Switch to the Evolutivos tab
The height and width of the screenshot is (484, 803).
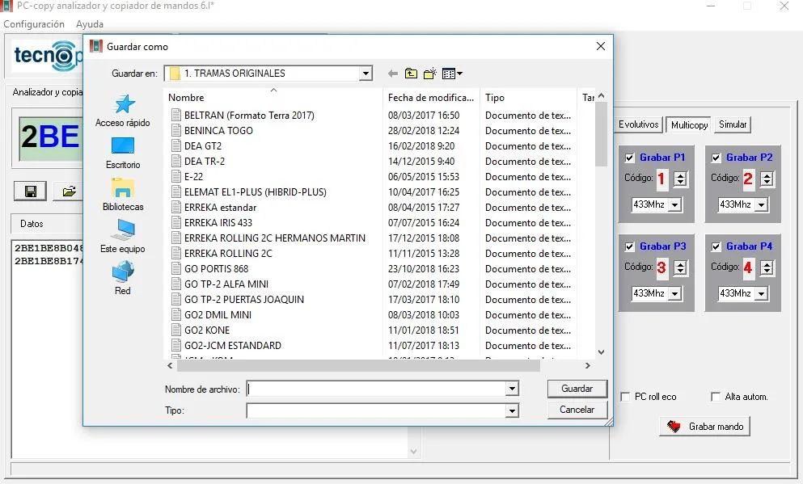tap(639, 124)
